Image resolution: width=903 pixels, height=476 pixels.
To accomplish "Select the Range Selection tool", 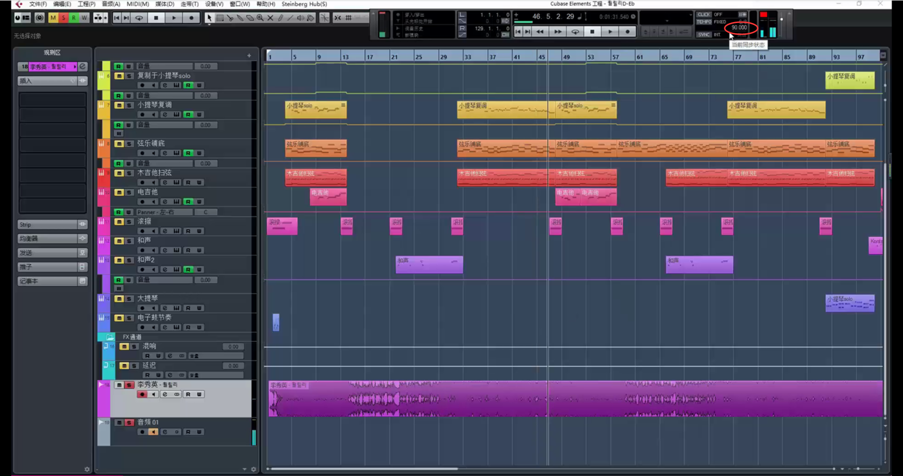I will click(x=220, y=18).
